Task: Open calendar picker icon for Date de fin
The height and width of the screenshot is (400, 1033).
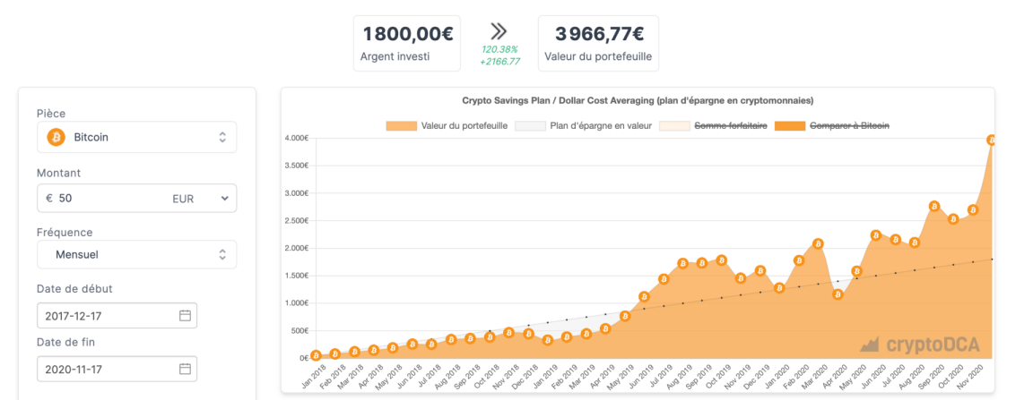Action: pyautogui.click(x=186, y=369)
